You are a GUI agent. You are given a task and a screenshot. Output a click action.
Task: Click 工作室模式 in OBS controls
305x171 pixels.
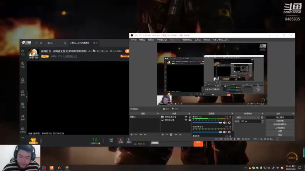pyautogui.click(x=280, y=128)
